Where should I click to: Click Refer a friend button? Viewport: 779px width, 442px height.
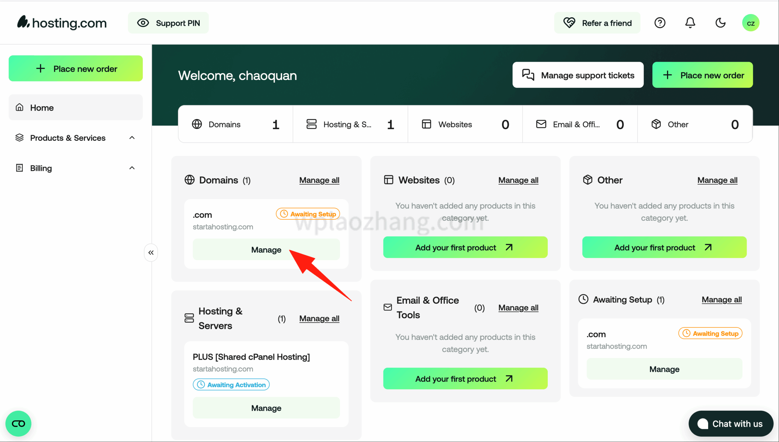(597, 23)
